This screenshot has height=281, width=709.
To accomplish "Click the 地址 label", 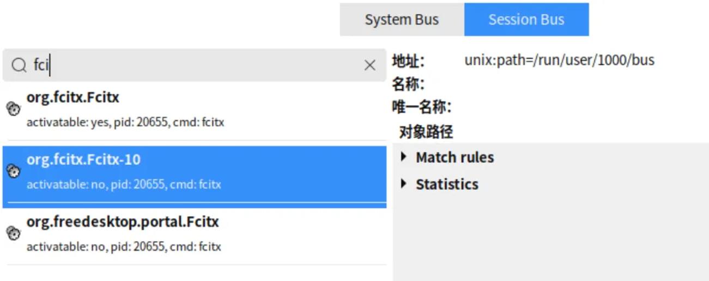I will pos(408,61).
